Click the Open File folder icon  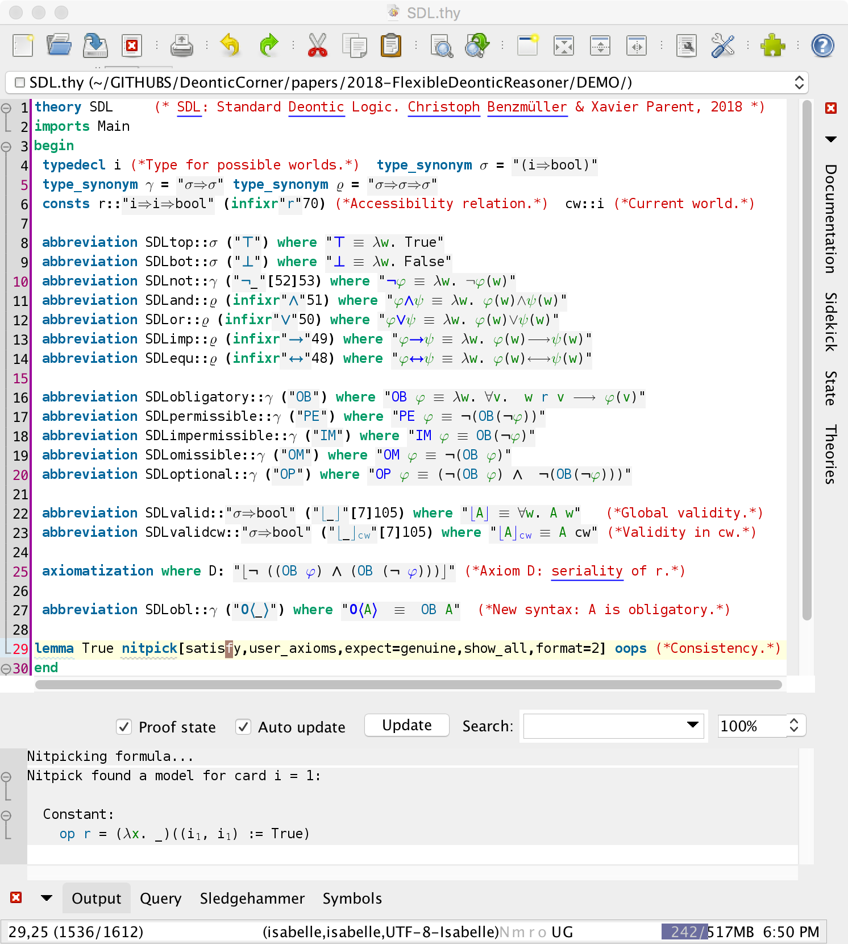59,45
